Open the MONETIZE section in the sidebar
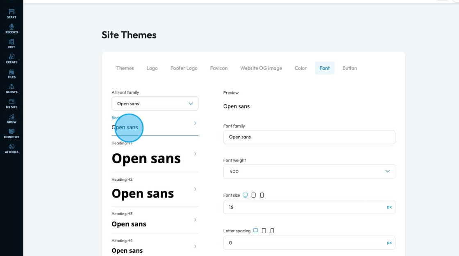Screen dimensions: 459x256 [12, 134]
